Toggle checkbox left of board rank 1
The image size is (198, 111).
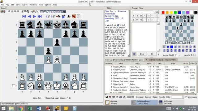14,86
